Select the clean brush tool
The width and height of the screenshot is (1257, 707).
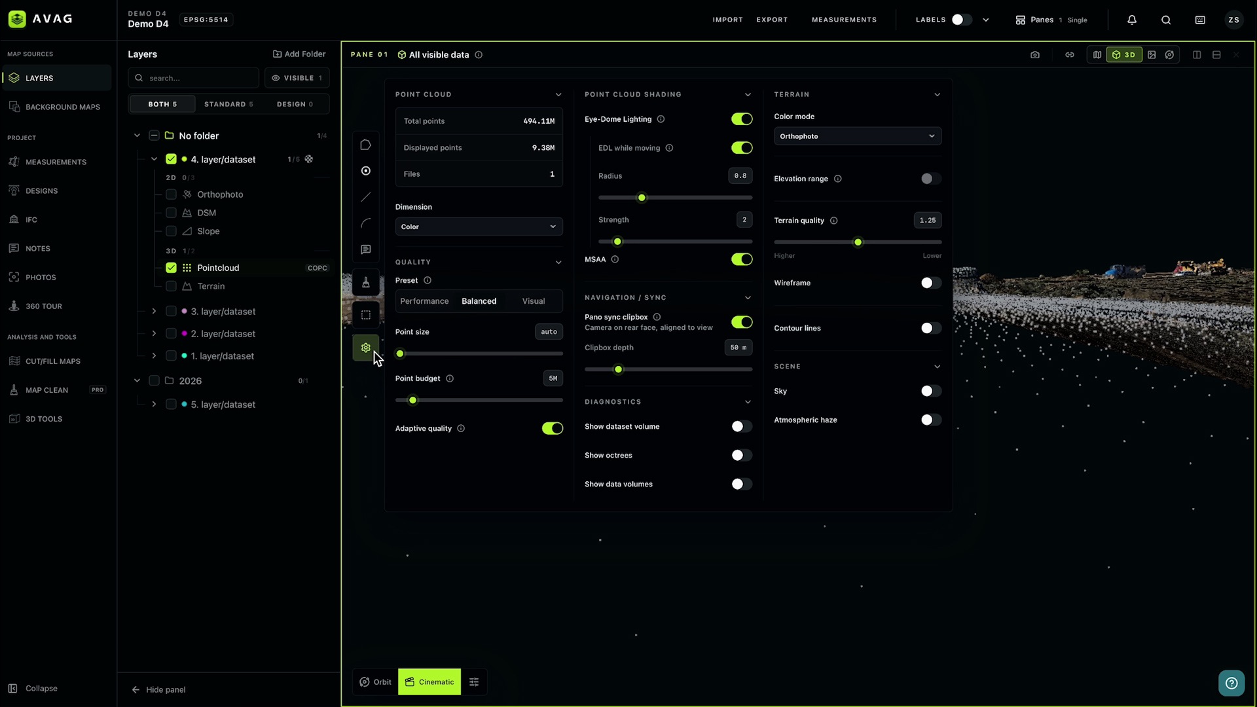pos(366,282)
